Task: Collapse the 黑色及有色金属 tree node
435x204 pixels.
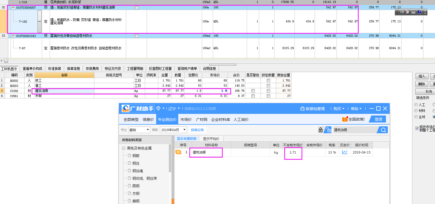Action: (x=124, y=148)
